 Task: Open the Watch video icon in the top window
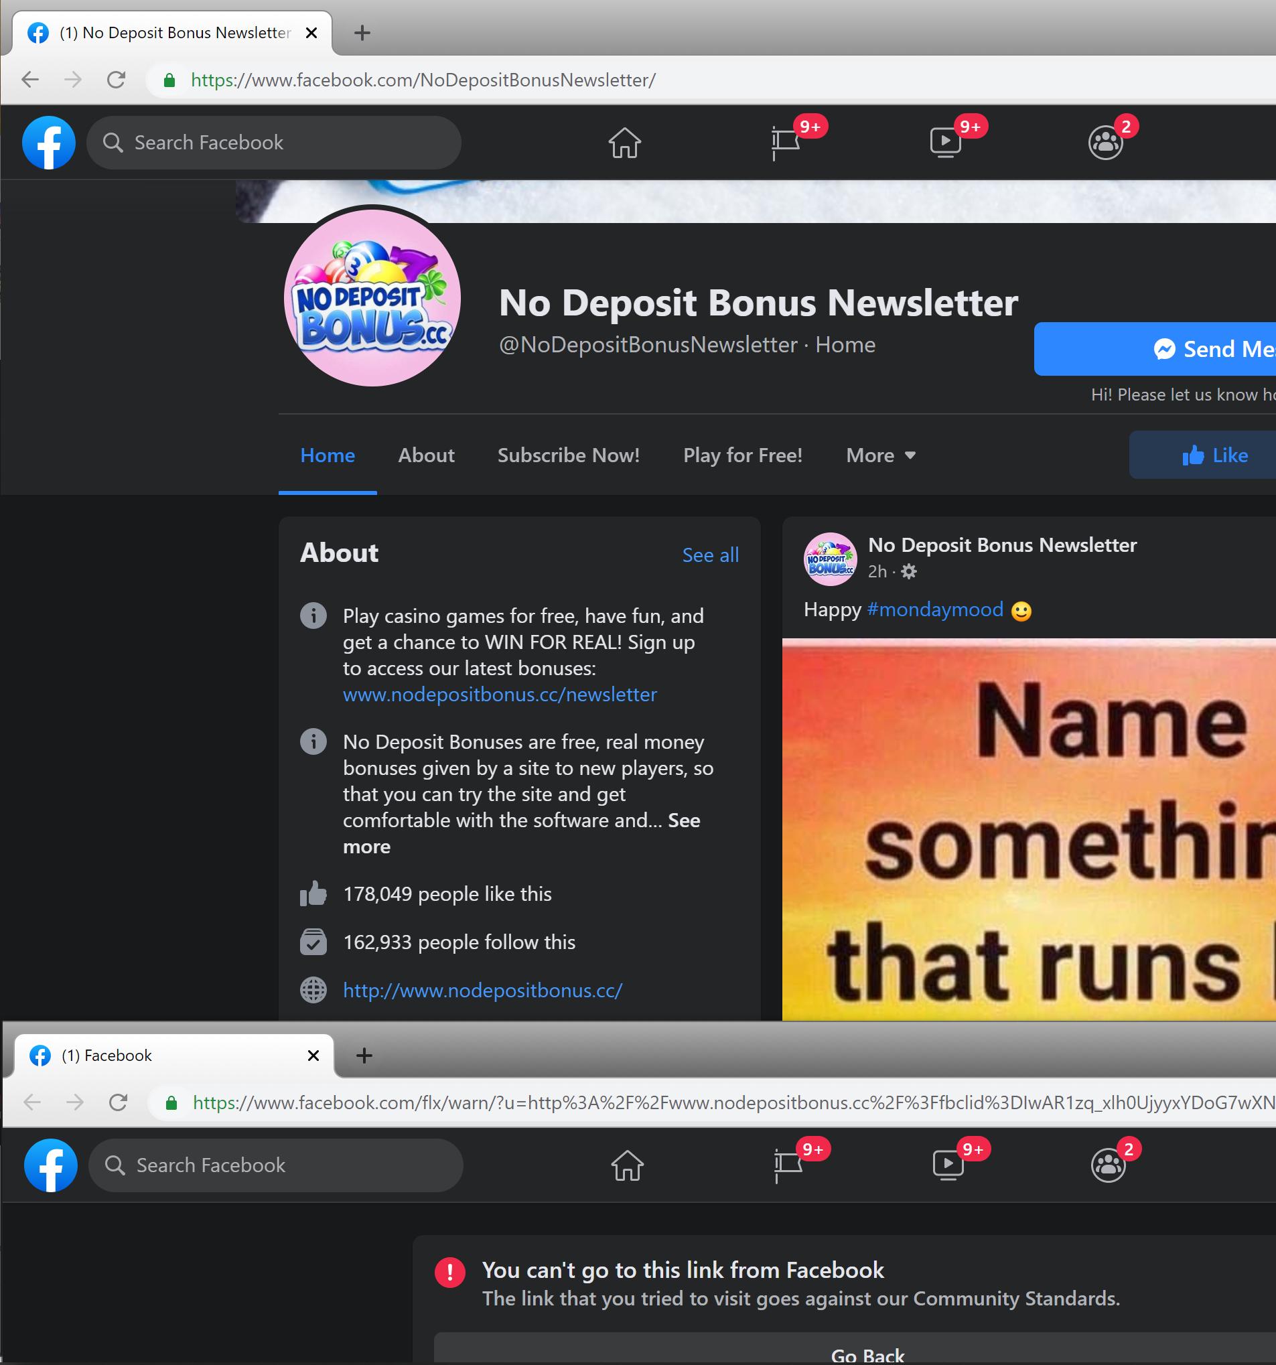(946, 143)
